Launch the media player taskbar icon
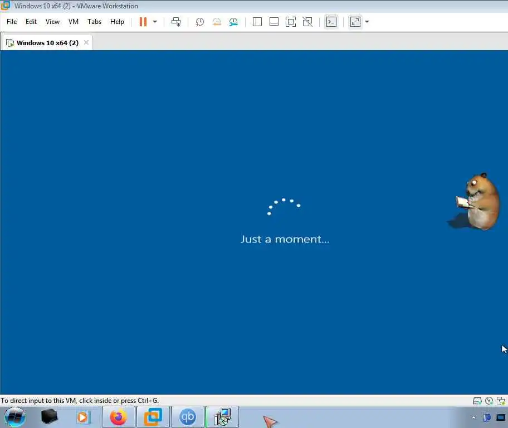Screen dimensions: 508x428 [x=83, y=417]
